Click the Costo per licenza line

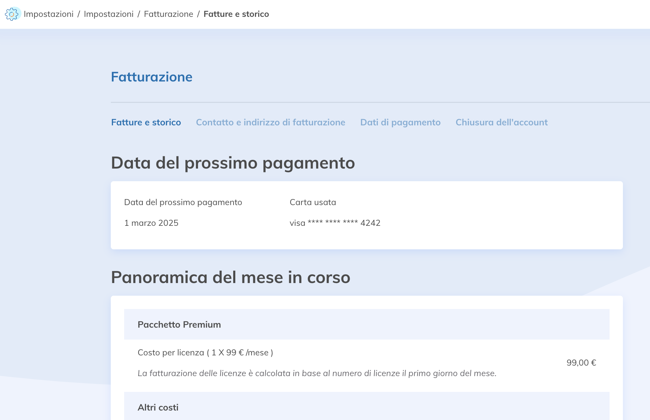click(x=205, y=353)
